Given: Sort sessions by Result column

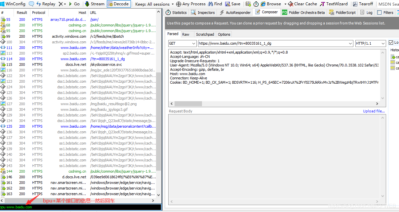Looking at the screenshot, I should coord(22,12).
